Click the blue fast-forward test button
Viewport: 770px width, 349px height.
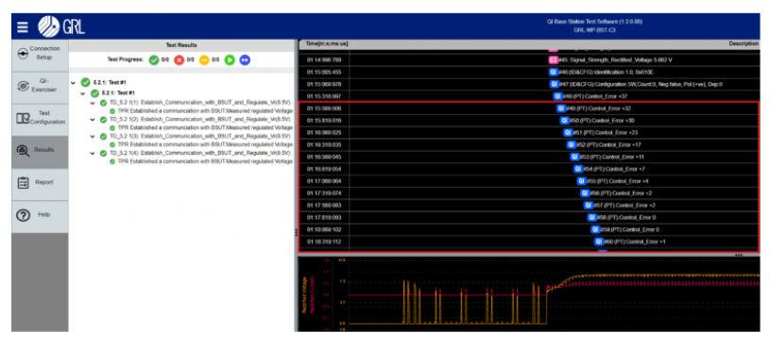click(x=245, y=59)
